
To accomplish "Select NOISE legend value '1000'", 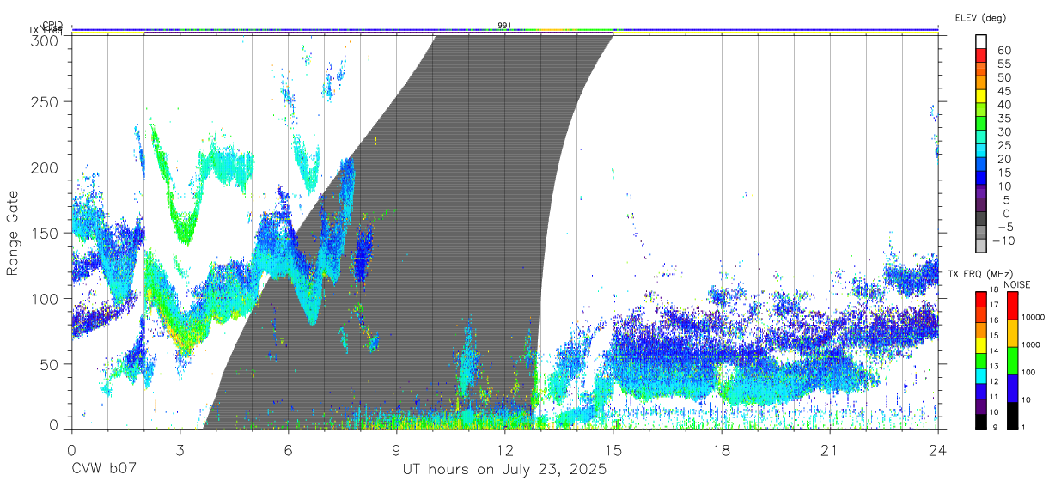I will tap(1032, 344).
